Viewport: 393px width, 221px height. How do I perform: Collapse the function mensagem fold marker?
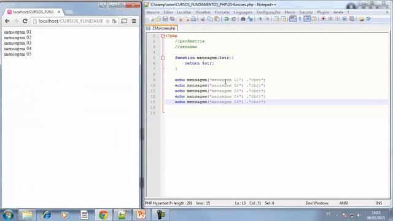(163, 58)
